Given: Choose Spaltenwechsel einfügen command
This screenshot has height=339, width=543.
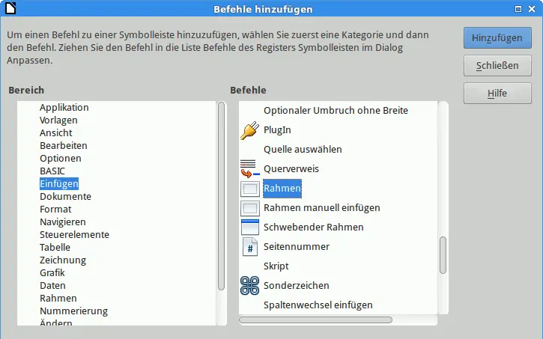Looking at the screenshot, I should 318,305.
